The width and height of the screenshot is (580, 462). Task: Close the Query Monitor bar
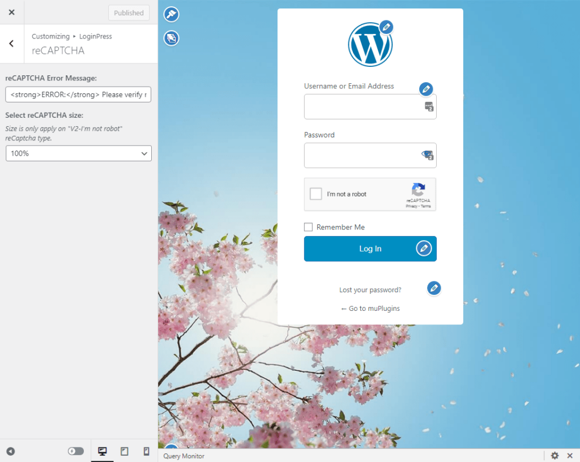click(x=570, y=456)
